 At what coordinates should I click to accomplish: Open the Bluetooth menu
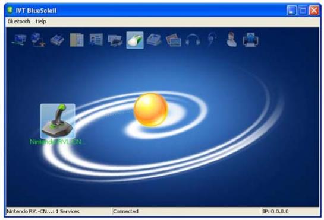(19, 21)
